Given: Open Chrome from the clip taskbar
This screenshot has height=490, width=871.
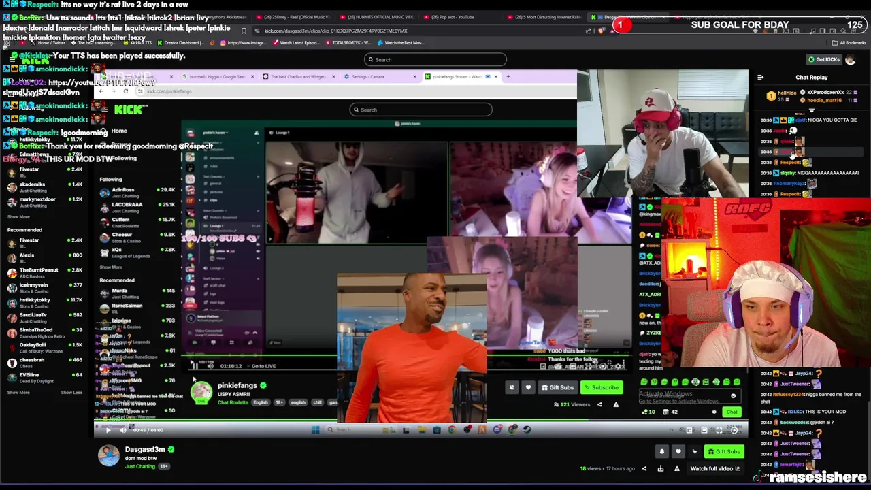Looking at the screenshot, I should click(x=452, y=430).
